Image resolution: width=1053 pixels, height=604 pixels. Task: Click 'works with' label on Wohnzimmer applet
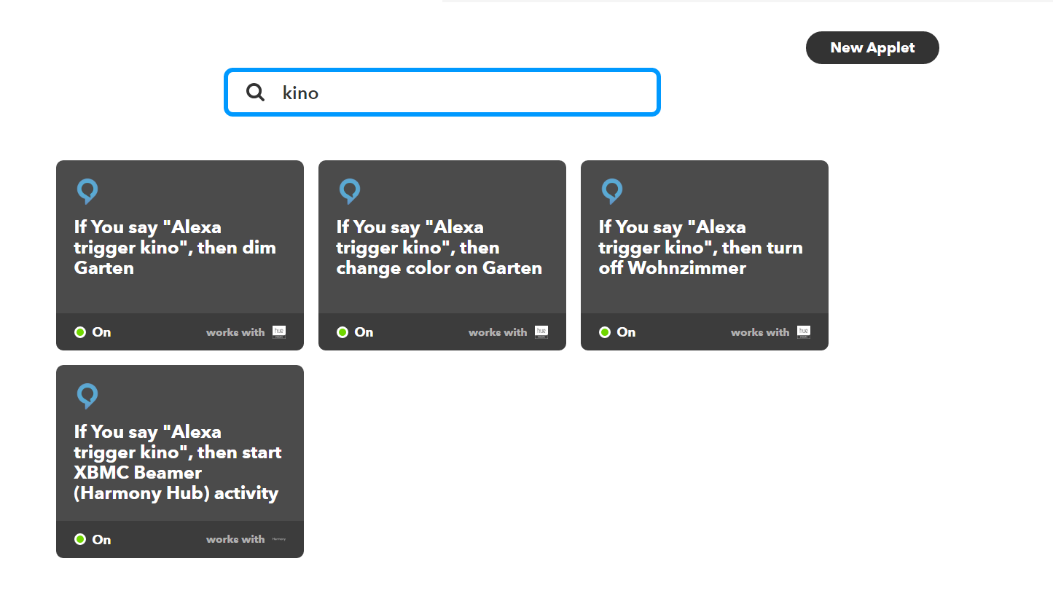click(x=760, y=332)
